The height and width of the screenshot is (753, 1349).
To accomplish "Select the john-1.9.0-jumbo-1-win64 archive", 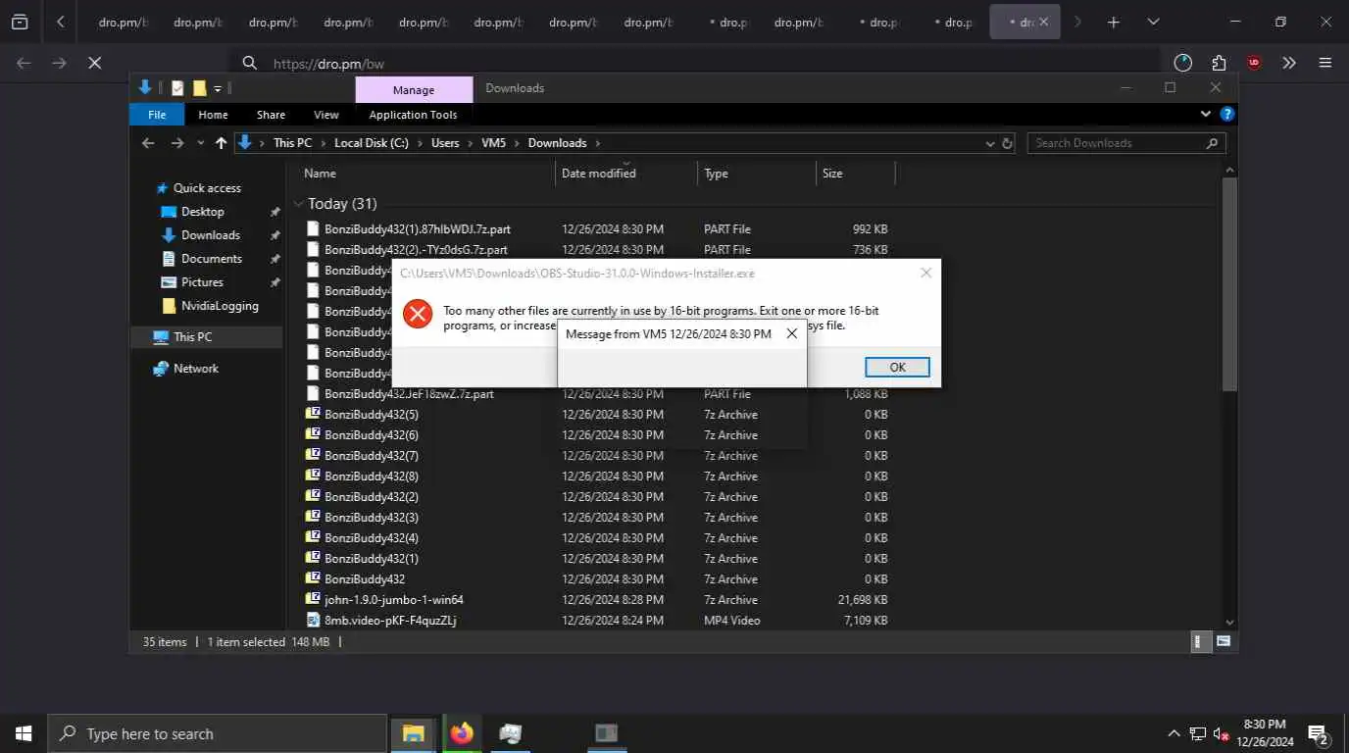I will pyautogui.click(x=394, y=600).
